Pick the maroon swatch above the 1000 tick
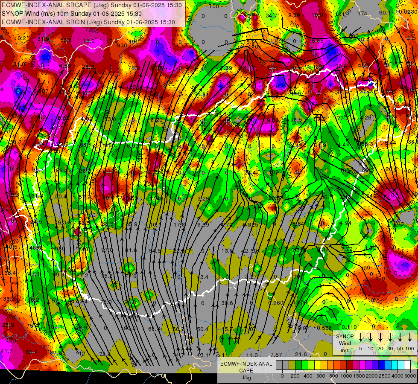 (350, 365)
